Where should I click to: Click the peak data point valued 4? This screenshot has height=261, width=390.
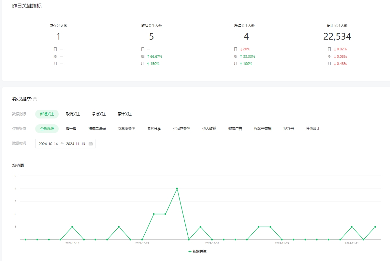coord(177,188)
